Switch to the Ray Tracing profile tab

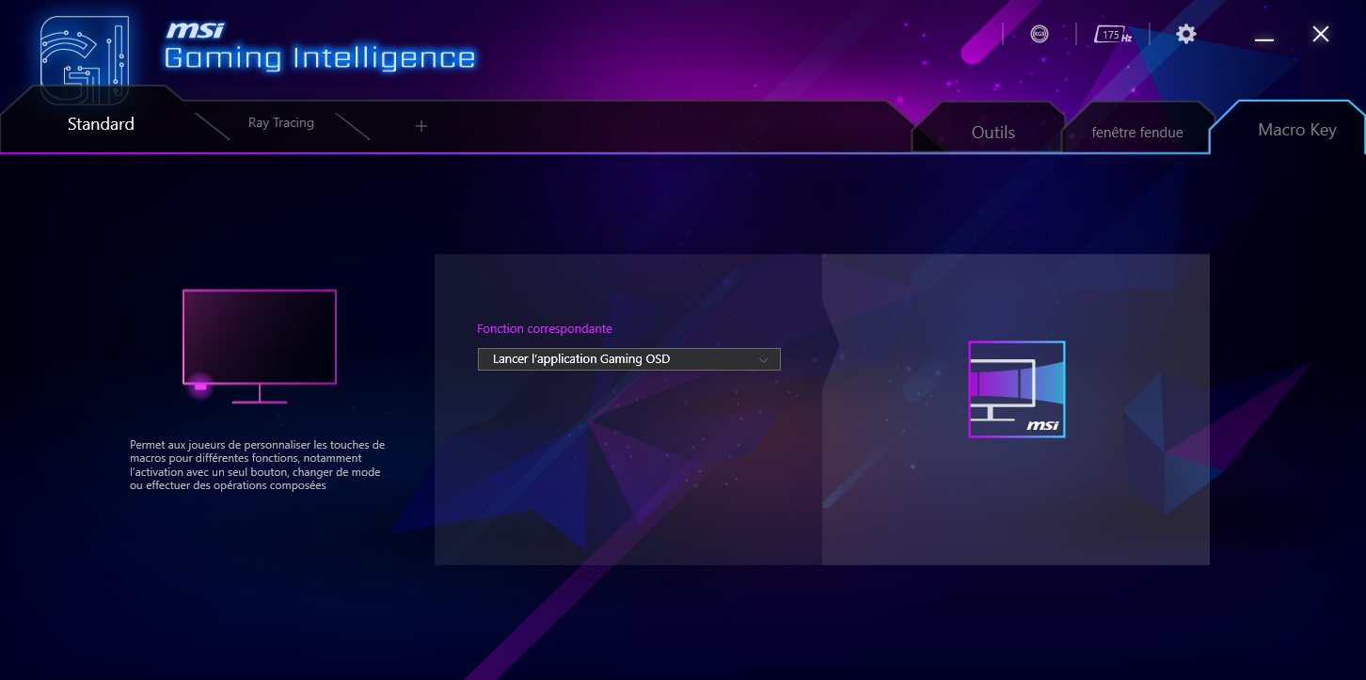tap(281, 123)
